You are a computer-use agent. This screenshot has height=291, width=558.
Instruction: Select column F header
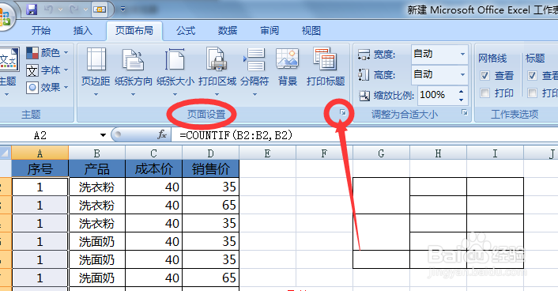tap(324, 153)
